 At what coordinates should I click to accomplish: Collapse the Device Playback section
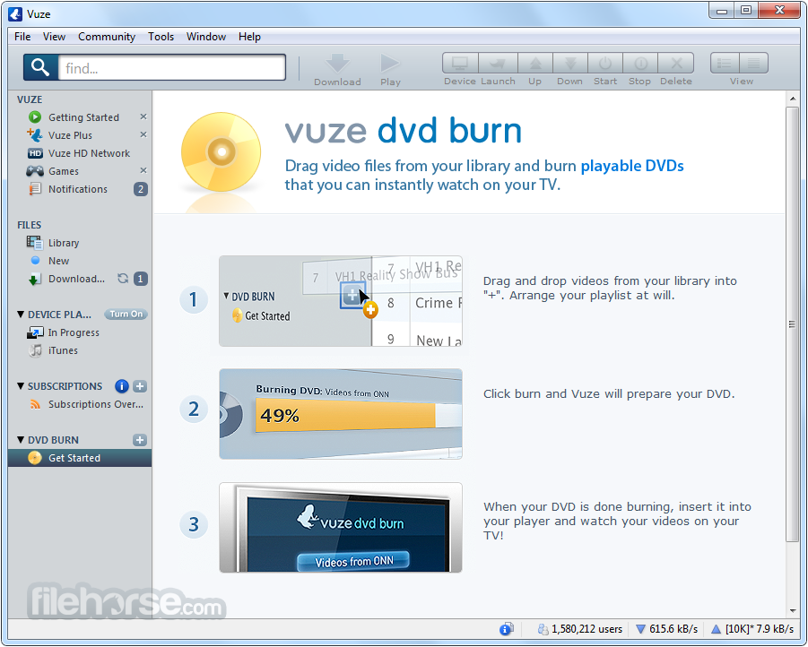21,315
